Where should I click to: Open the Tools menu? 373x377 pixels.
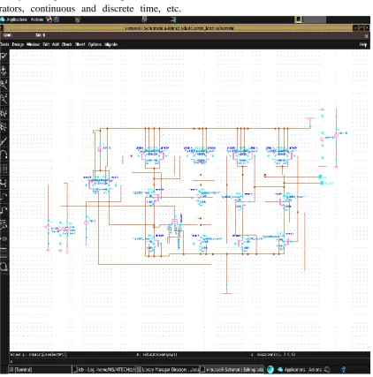[x=4, y=44]
